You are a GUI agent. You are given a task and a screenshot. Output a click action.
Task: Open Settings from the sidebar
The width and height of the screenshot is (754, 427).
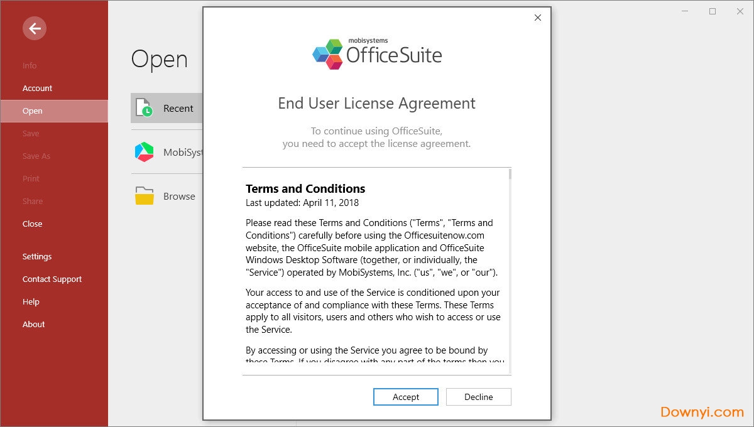(x=36, y=256)
